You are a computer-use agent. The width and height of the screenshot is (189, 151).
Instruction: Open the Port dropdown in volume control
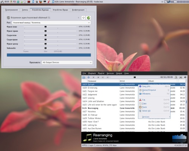point(51,23)
